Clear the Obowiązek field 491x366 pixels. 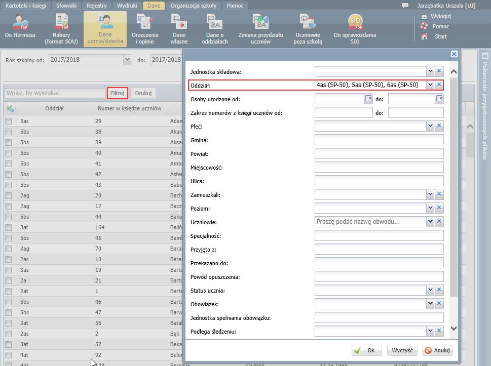coord(439,303)
